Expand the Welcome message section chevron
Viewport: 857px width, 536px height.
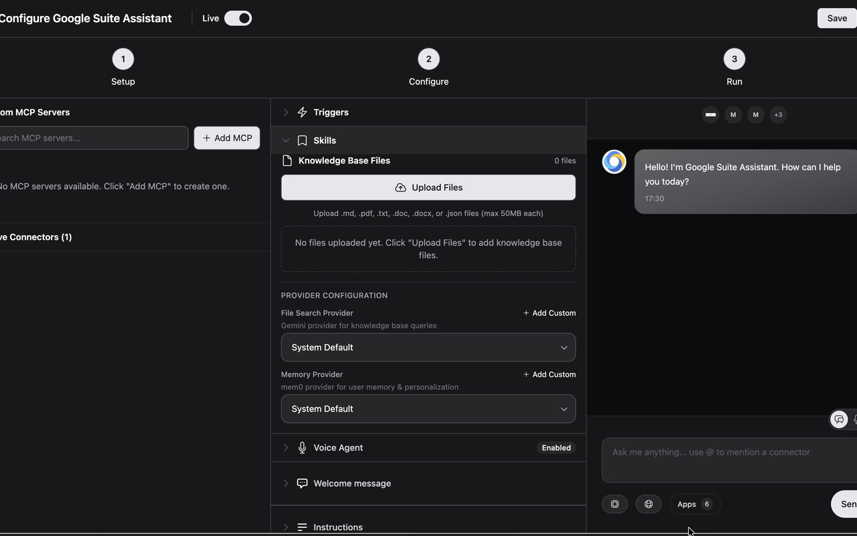[x=286, y=484]
